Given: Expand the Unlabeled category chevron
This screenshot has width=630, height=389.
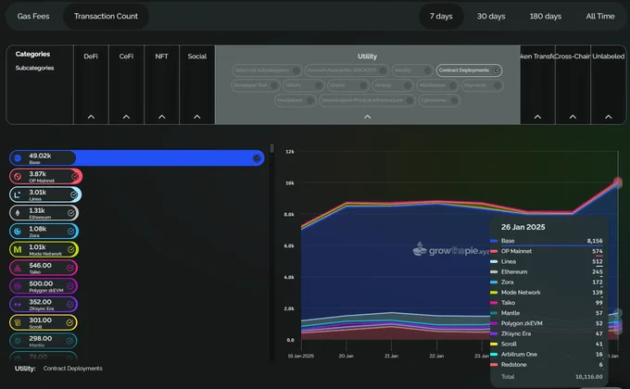Looking at the screenshot, I should (609, 117).
